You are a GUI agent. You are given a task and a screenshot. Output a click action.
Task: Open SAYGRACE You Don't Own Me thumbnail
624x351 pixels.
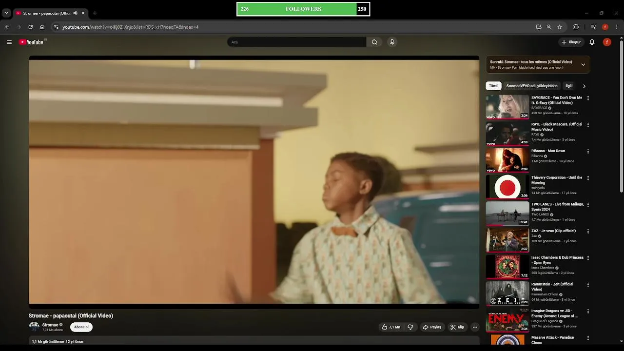pos(507,107)
